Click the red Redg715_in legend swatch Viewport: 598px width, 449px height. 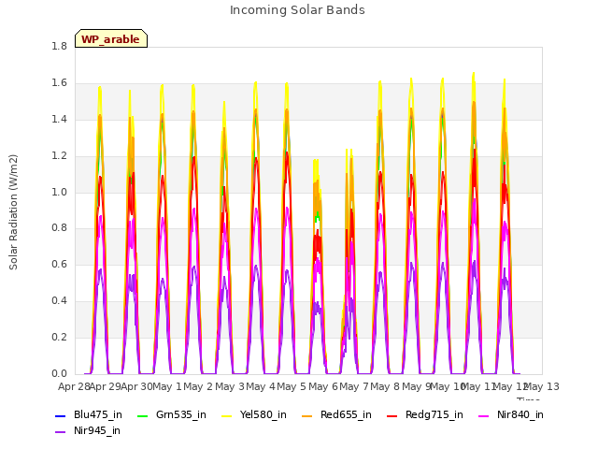tap(392, 415)
